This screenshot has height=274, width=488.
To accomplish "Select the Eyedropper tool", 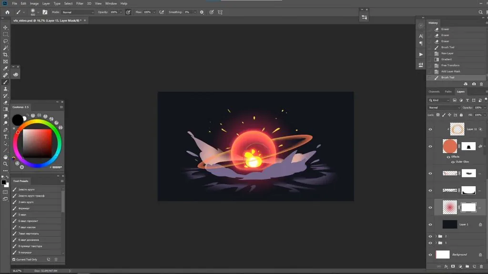I will click(5, 68).
